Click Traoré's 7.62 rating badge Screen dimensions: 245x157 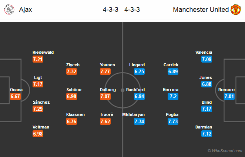tap(105, 121)
